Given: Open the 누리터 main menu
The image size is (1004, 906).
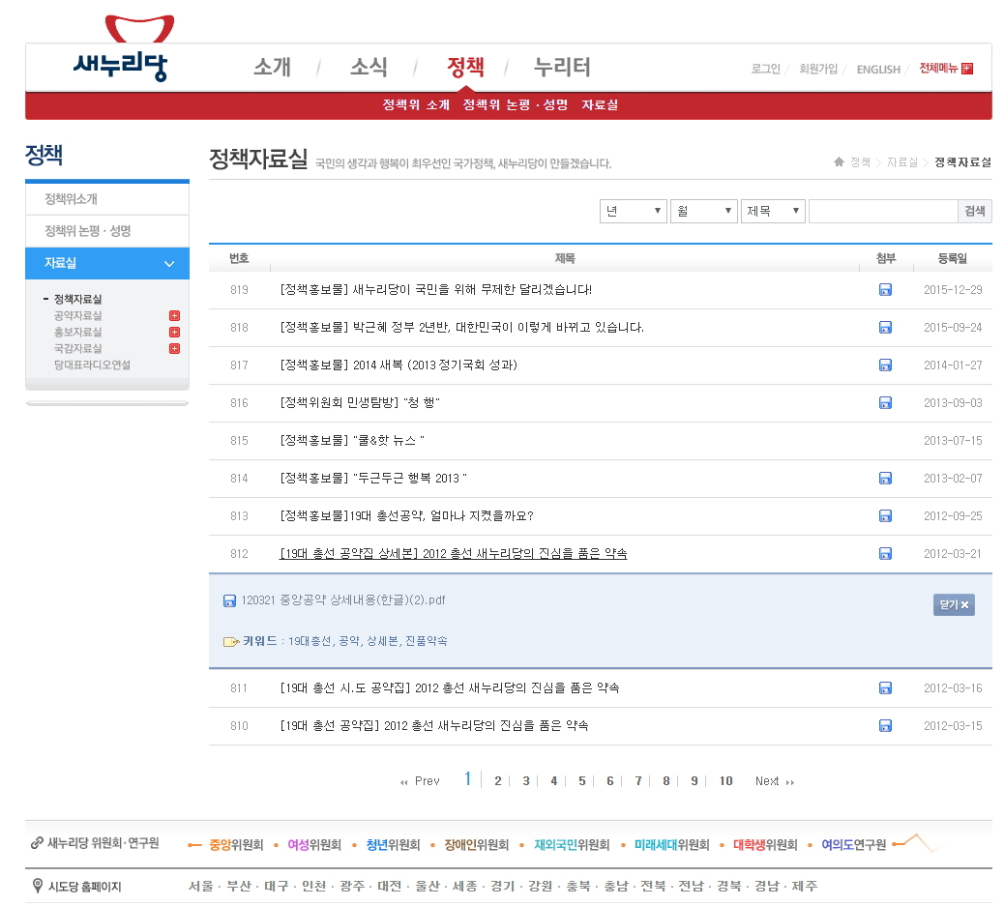Looking at the screenshot, I should 562,68.
